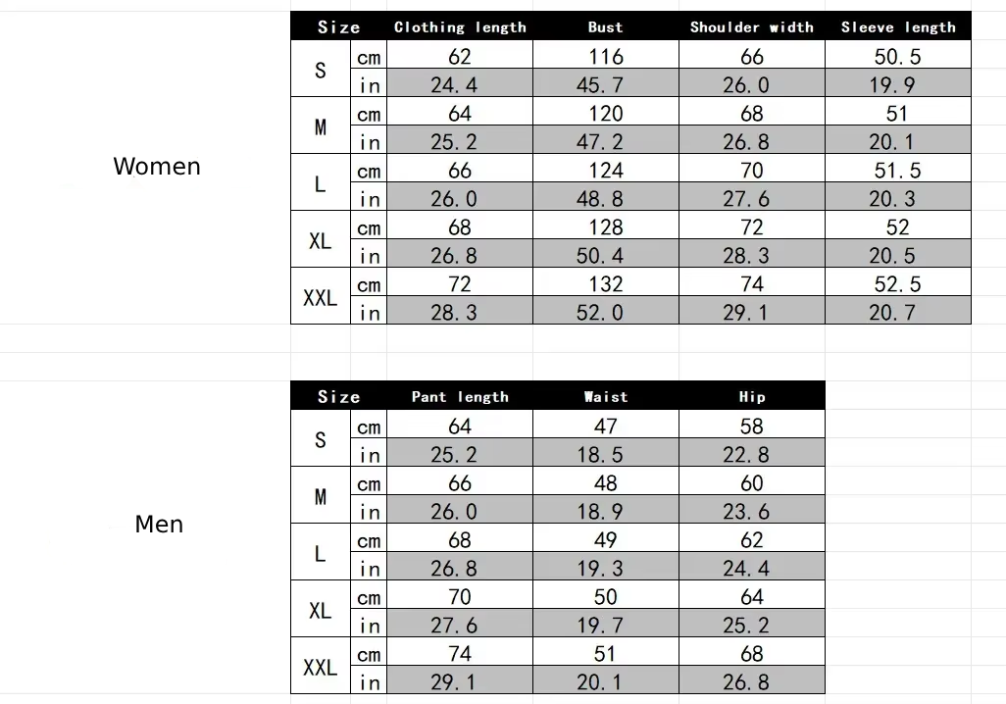Select the Hip column header
Viewport: 1006px width, 704px height.
pyautogui.click(x=751, y=397)
